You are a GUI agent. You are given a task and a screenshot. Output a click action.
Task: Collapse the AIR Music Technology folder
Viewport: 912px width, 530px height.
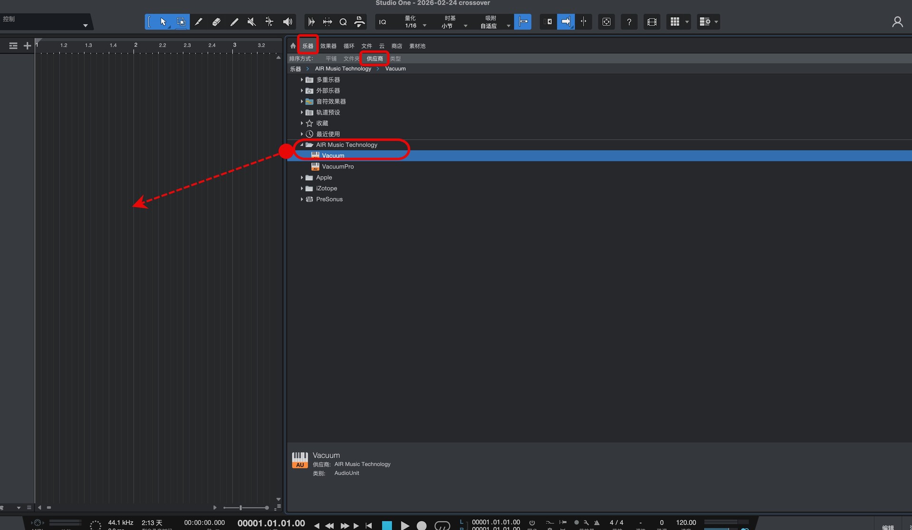(302, 145)
